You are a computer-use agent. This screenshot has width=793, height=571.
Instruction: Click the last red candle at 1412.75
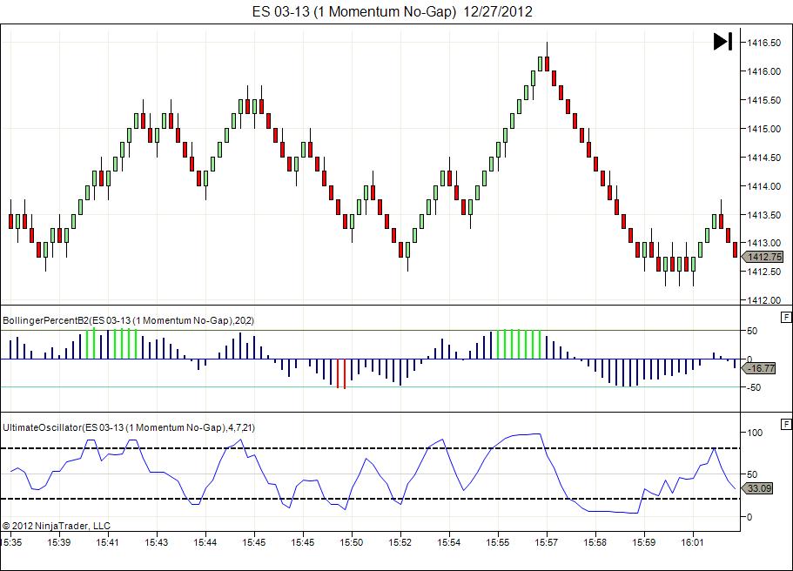tap(736, 250)
